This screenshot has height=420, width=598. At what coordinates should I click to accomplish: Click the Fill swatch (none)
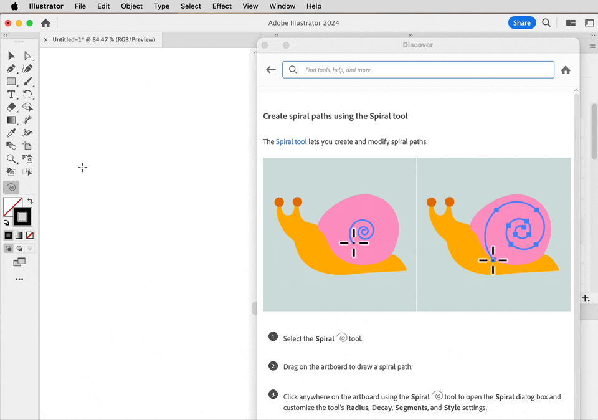11,206
